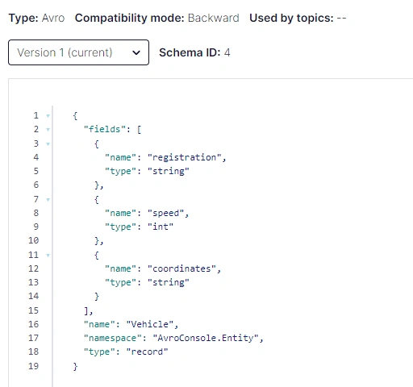This screenshot has height=387, width=413.
Task: Open the Version 1 (current) dropdown
Action: pos(78,52)
